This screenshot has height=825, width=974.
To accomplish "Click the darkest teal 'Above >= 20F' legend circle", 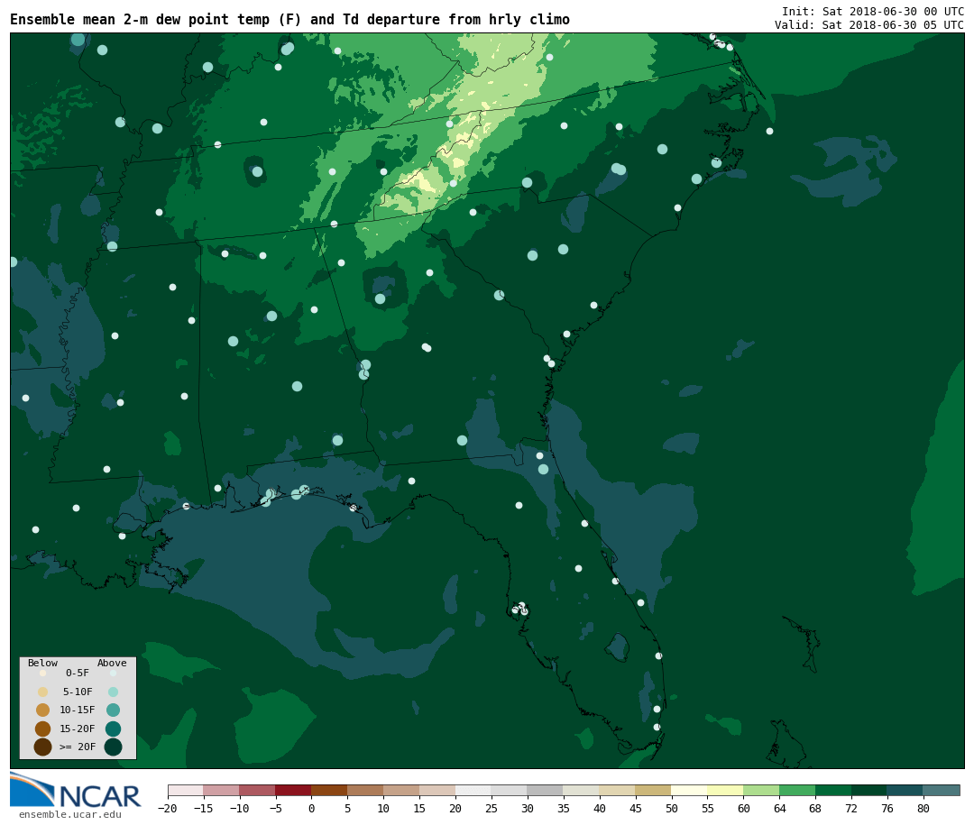I will [x=113, y=747].
